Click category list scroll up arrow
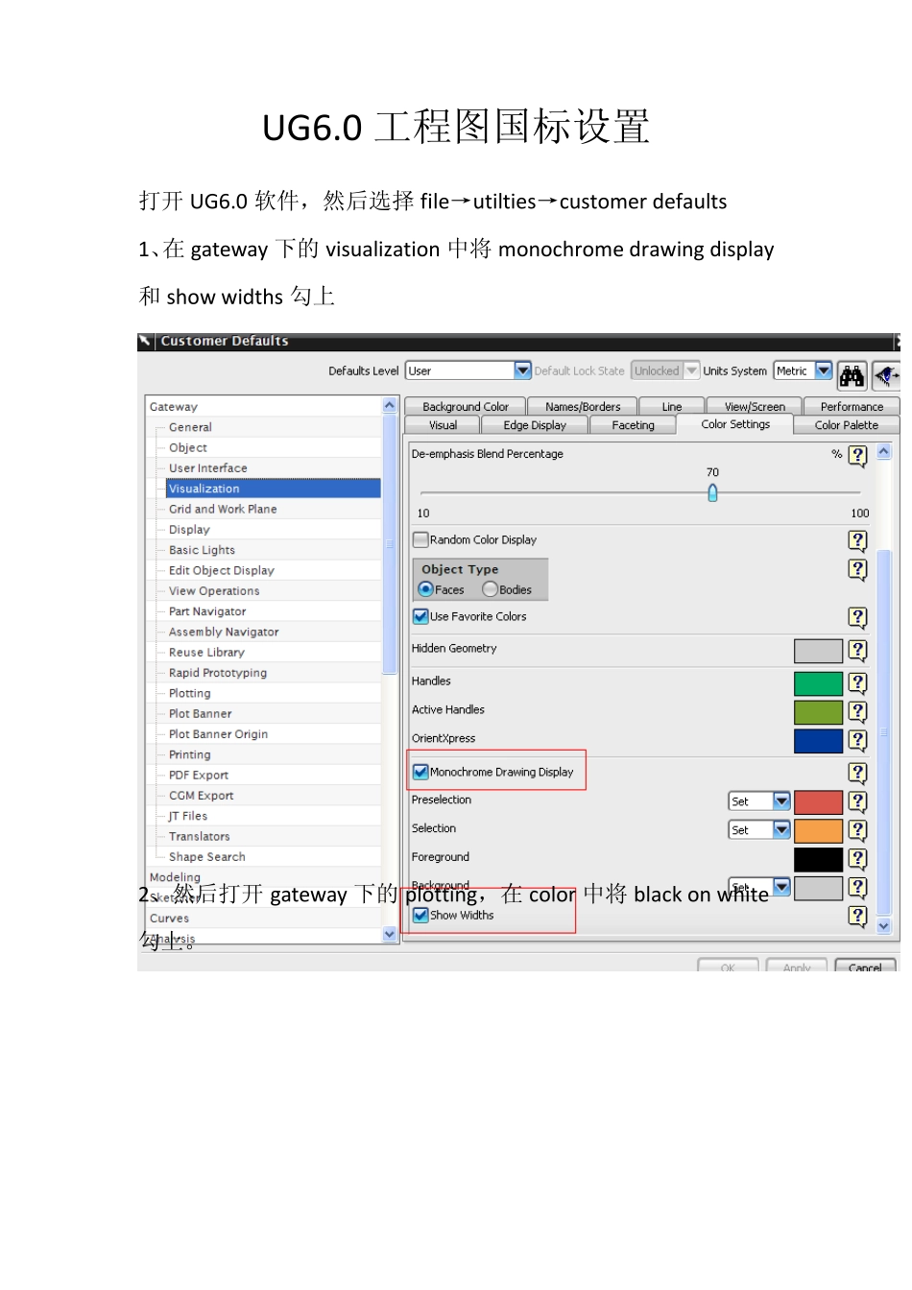The image size is (912, 1290). (390, 406)
